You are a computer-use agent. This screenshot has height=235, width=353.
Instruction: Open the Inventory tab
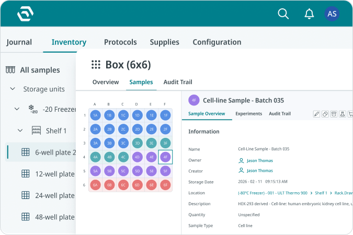click(69, 42)
